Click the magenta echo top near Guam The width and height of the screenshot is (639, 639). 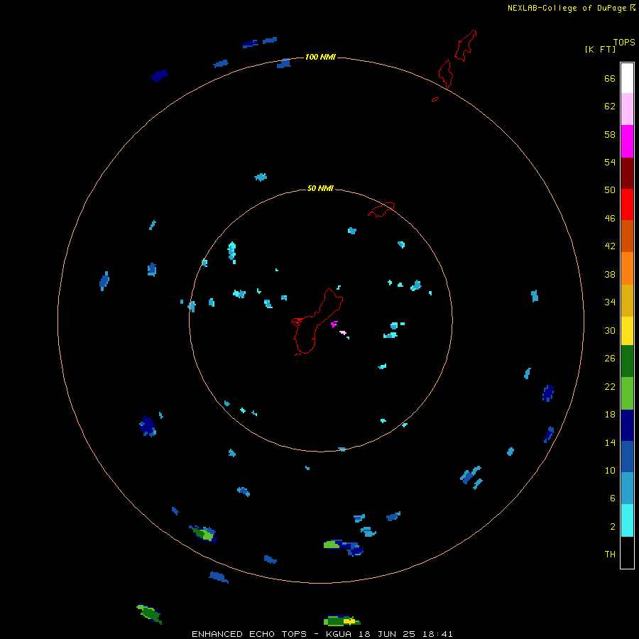pos(334,324)
